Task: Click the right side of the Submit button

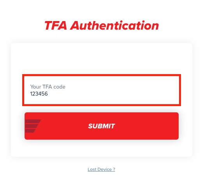Action: tap(156, 126)
